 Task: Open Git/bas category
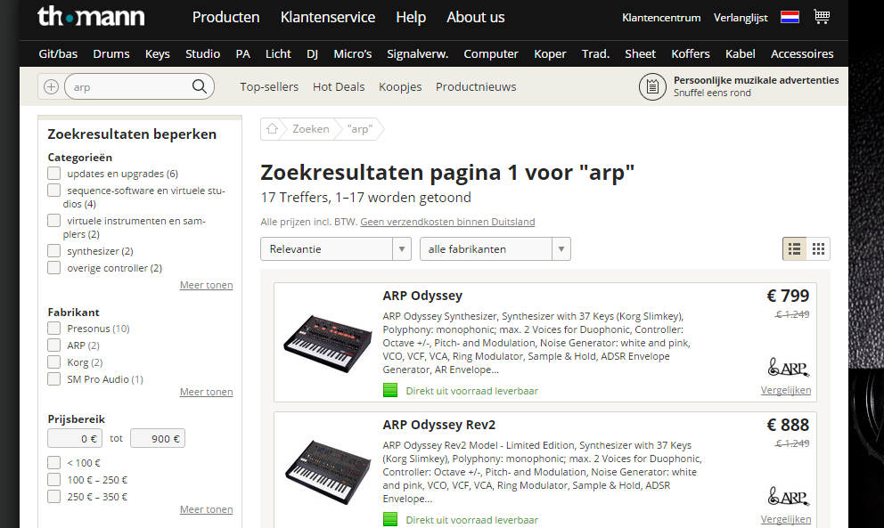[x=58, y=54]
